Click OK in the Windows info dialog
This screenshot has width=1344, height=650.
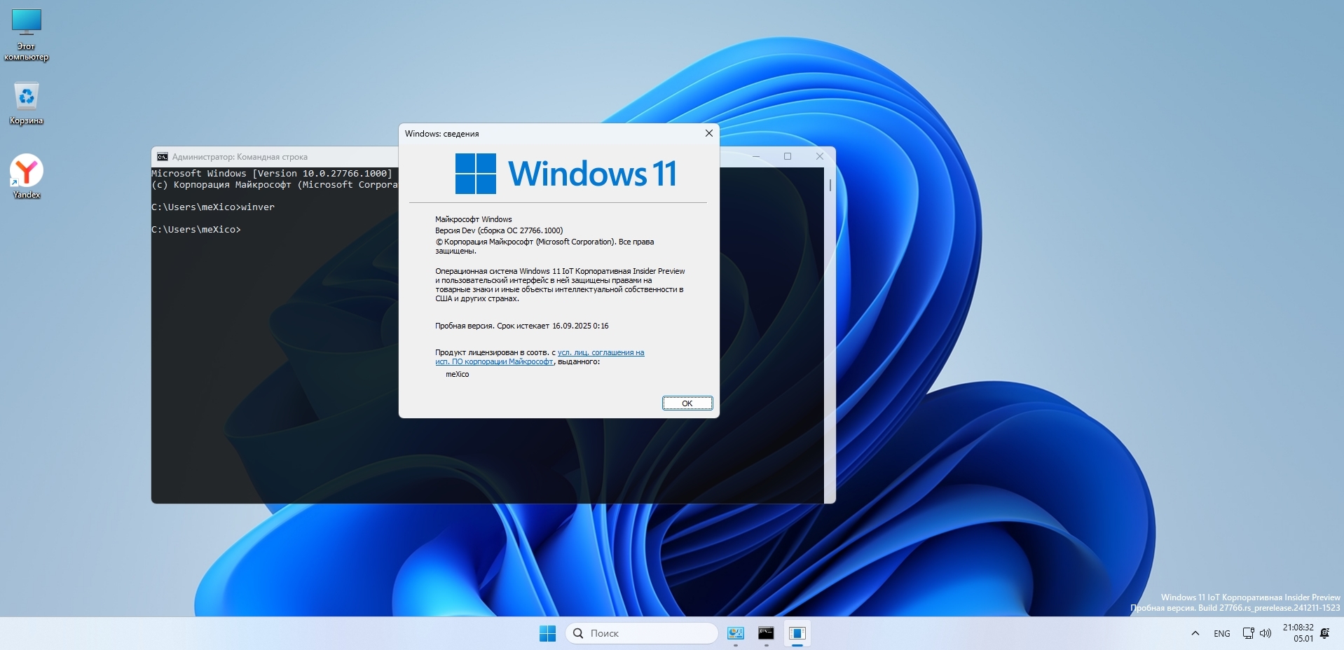coord(687,403)
